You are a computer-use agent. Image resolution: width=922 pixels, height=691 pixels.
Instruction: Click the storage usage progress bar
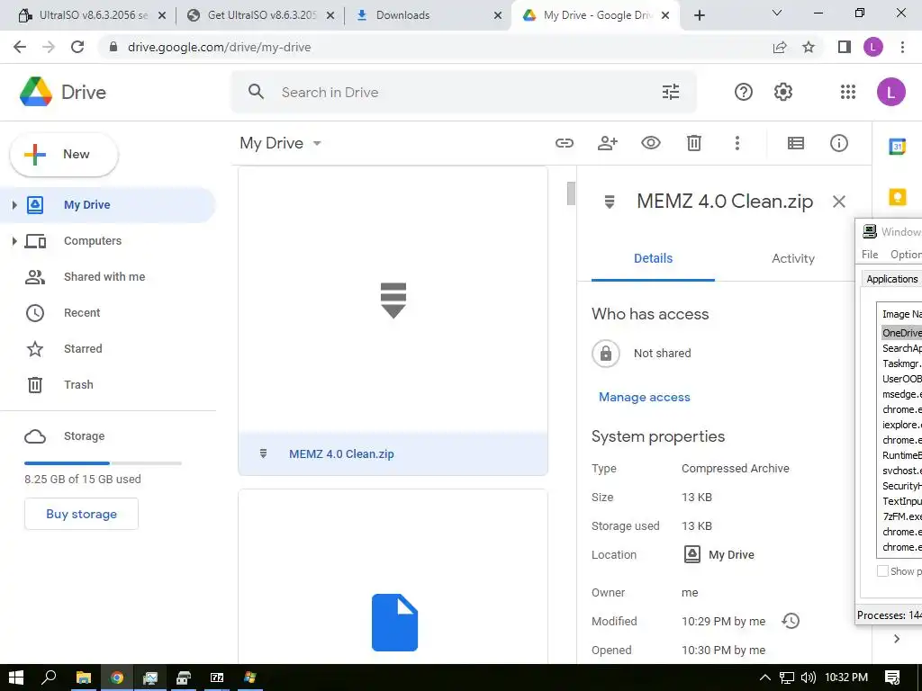(103, 463)
